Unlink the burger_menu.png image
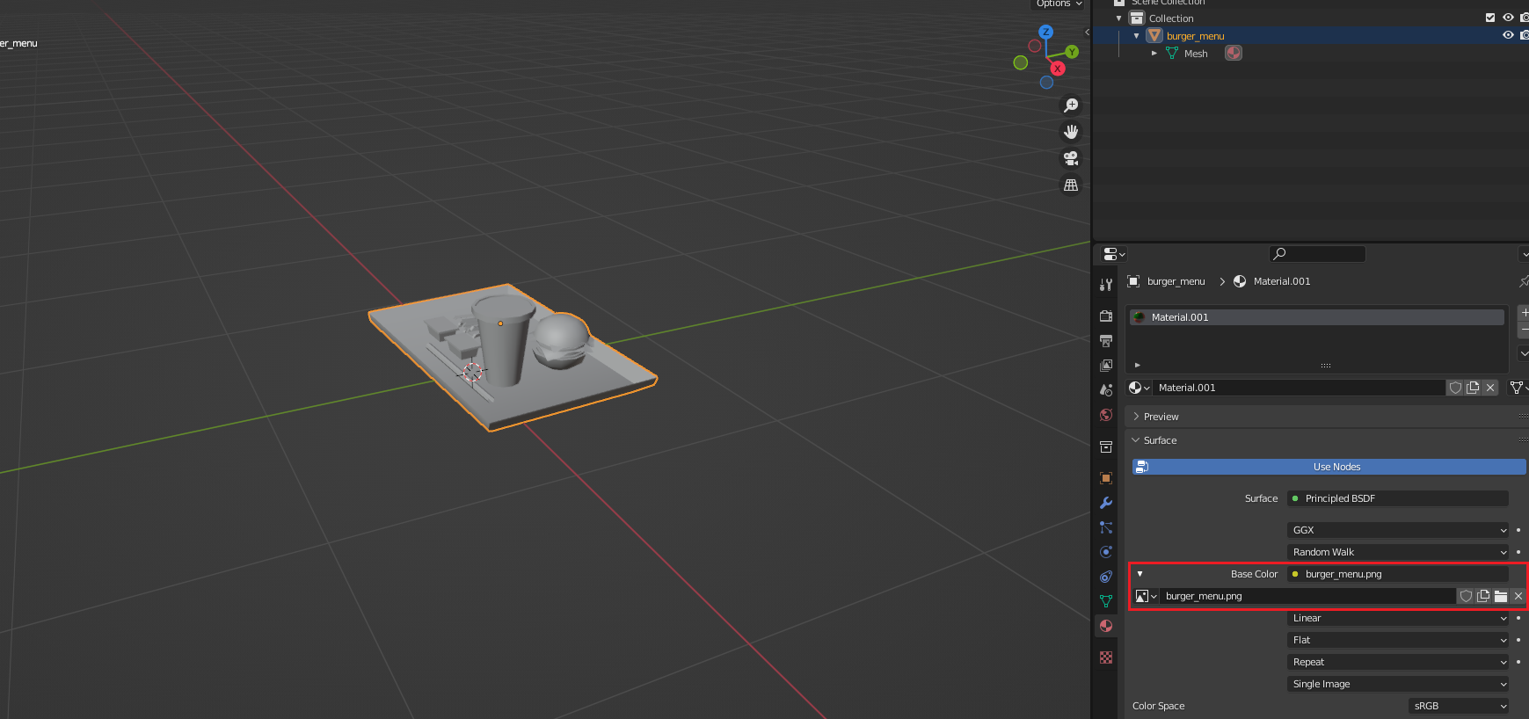 [x=1518, y=596]
